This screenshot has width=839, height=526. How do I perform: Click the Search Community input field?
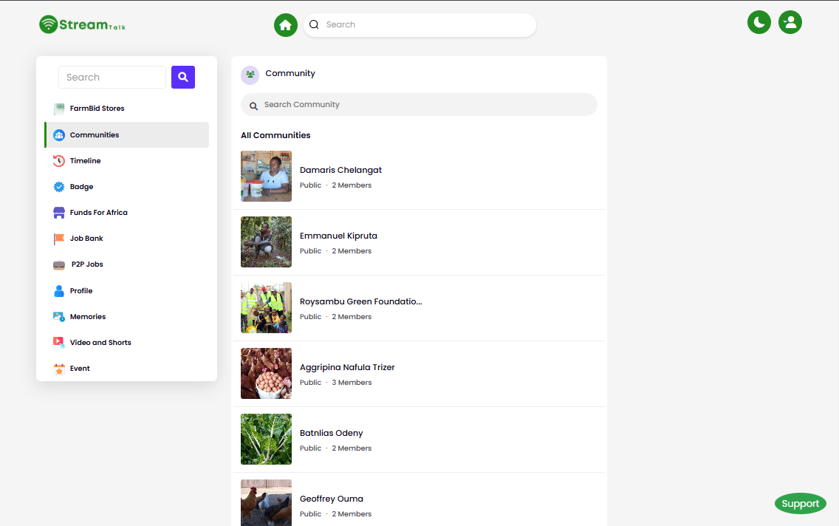click(x=419, y=105)
